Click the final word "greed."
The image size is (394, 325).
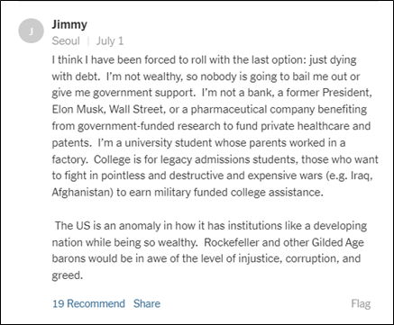click(x=67, y=275)
